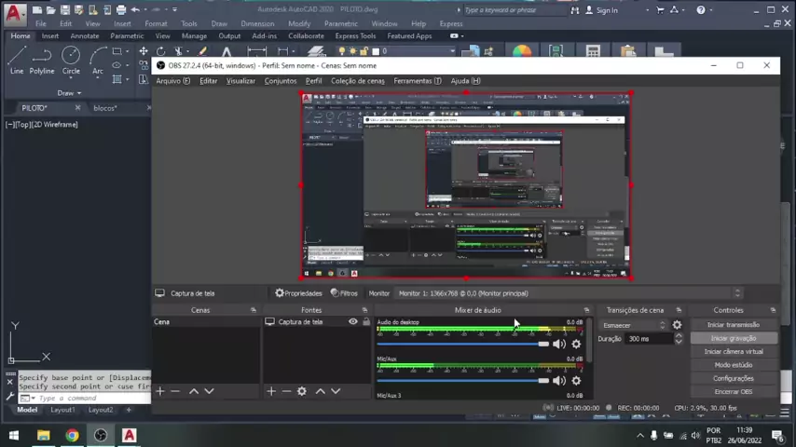Switch to the Annotate ribbon tab
This screenshot has height=447, width=796.
pyautogui.click(x=85, y=36)
